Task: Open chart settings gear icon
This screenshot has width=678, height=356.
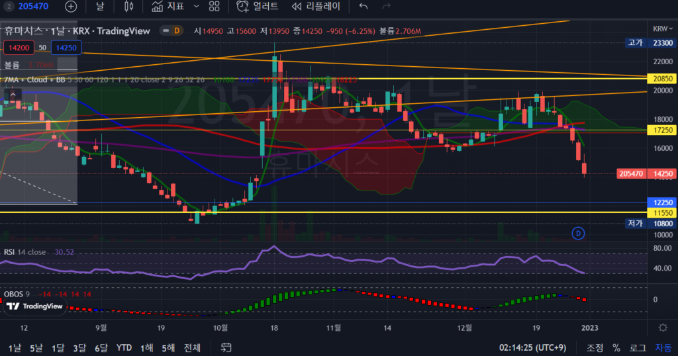Action: point(662,328)
